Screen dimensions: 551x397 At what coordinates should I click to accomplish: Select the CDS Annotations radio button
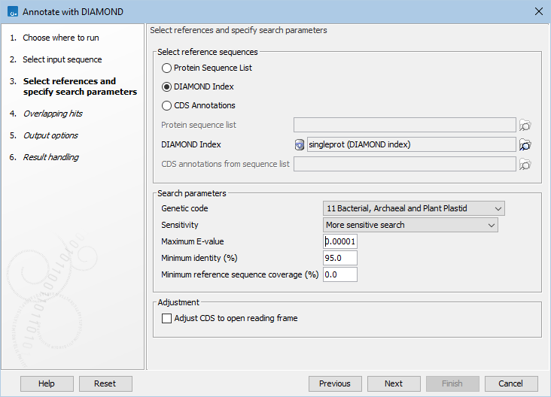166,105
